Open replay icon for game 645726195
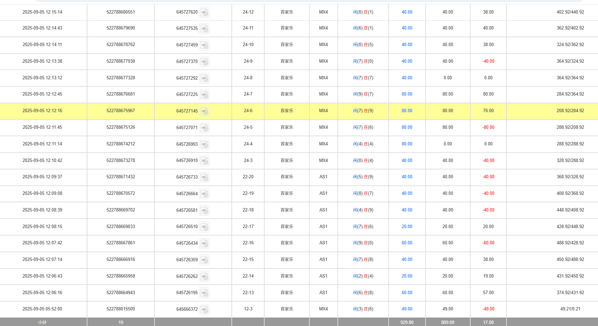 pos(204,293)
